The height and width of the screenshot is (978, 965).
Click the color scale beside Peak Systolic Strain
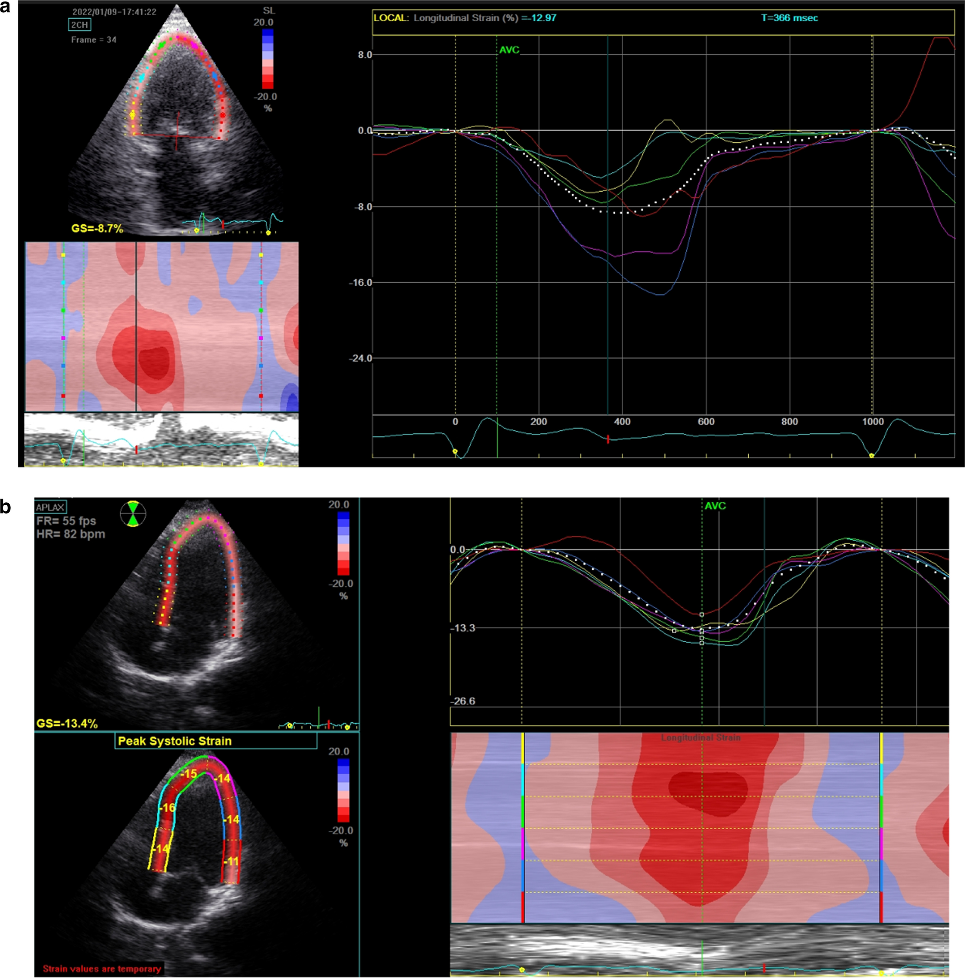(x=343, y=790)
